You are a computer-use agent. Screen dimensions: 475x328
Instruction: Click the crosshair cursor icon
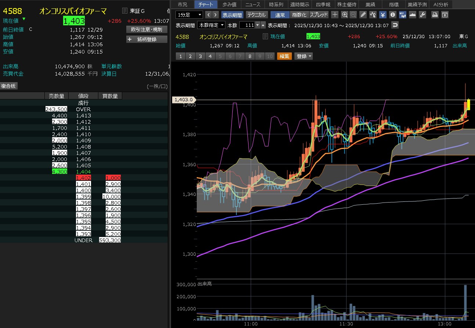(335, 15)
